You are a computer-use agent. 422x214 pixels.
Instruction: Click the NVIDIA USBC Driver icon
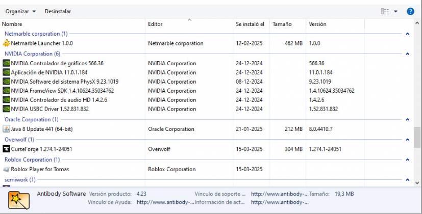pos(6,109)
